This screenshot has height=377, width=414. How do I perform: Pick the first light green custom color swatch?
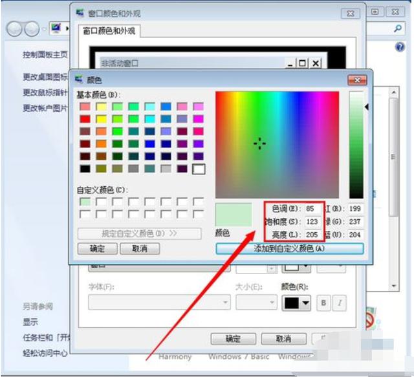(84, 202)
